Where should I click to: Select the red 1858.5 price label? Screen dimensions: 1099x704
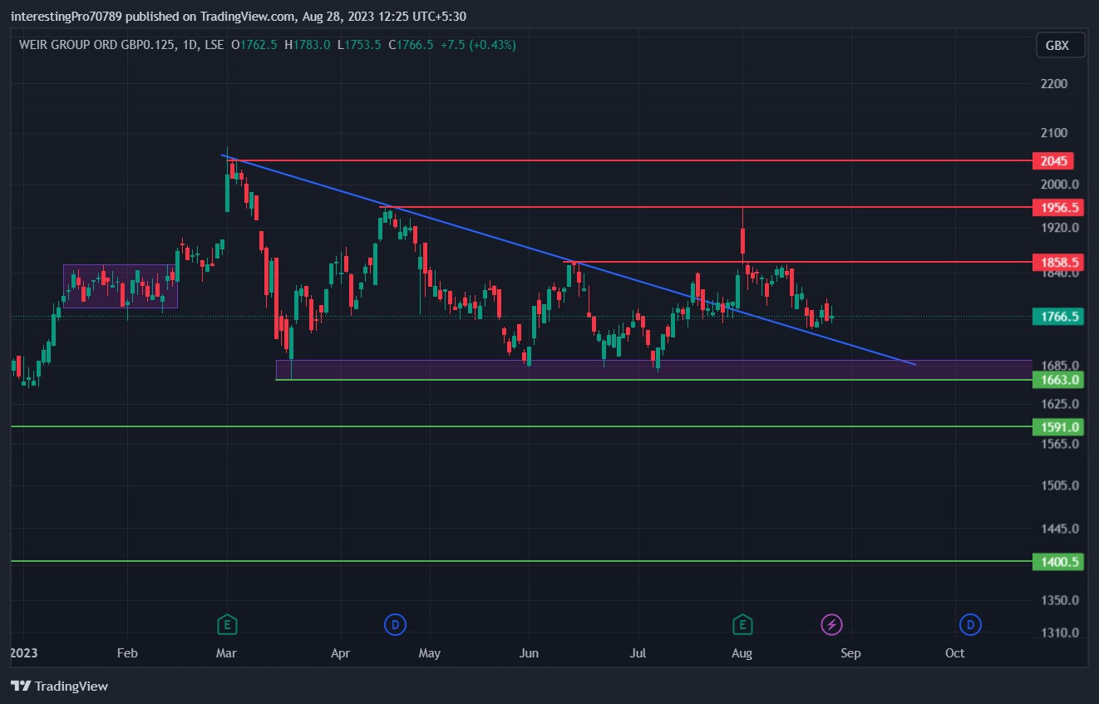click(x=1057, y=263)
